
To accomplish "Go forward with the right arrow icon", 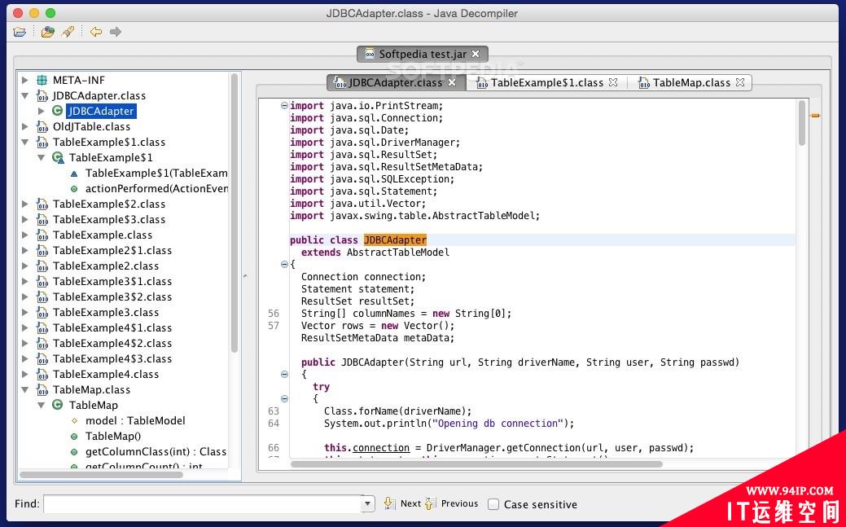I will 116,32.
